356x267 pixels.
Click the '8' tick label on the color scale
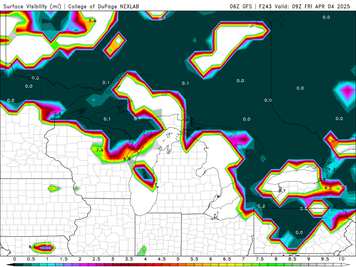tap(276, 259)
